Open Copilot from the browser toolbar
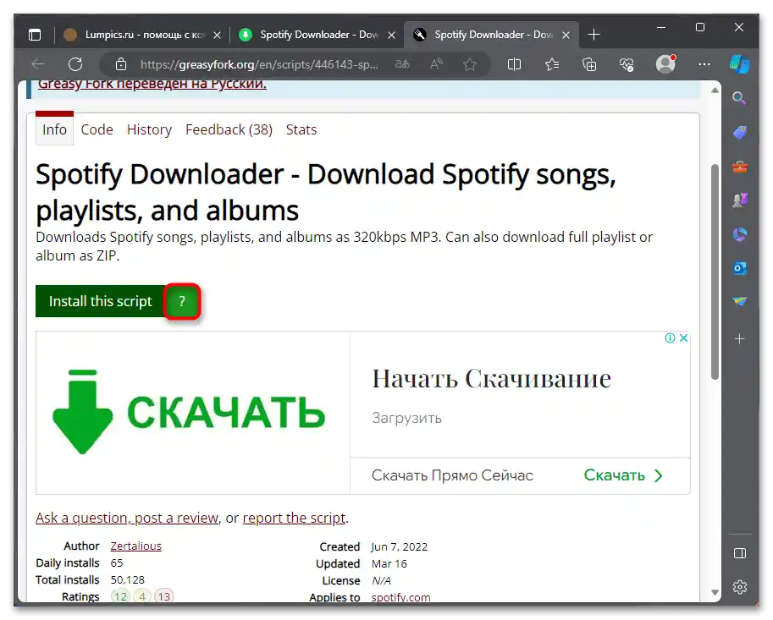Screen dimensions: 773x620 coord(739,64)
